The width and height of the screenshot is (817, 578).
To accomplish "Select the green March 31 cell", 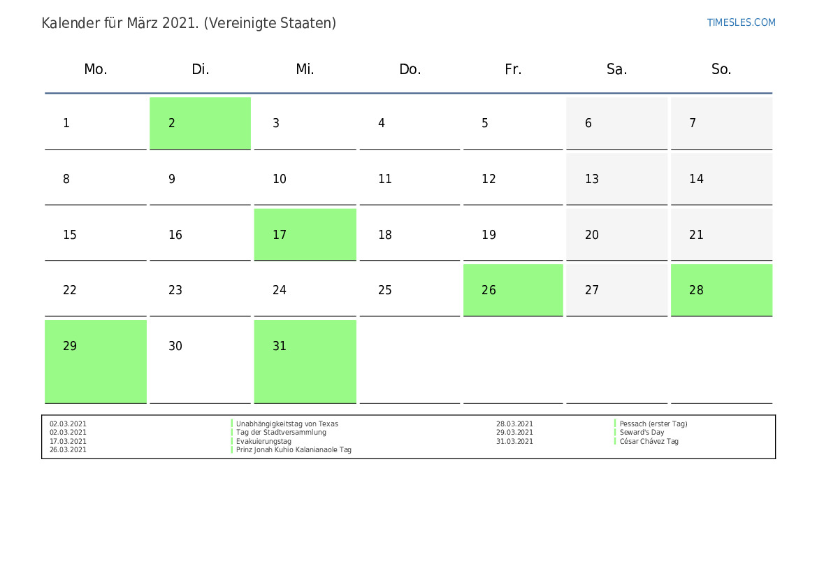I will pyautogui.click(x=305, y=361).
